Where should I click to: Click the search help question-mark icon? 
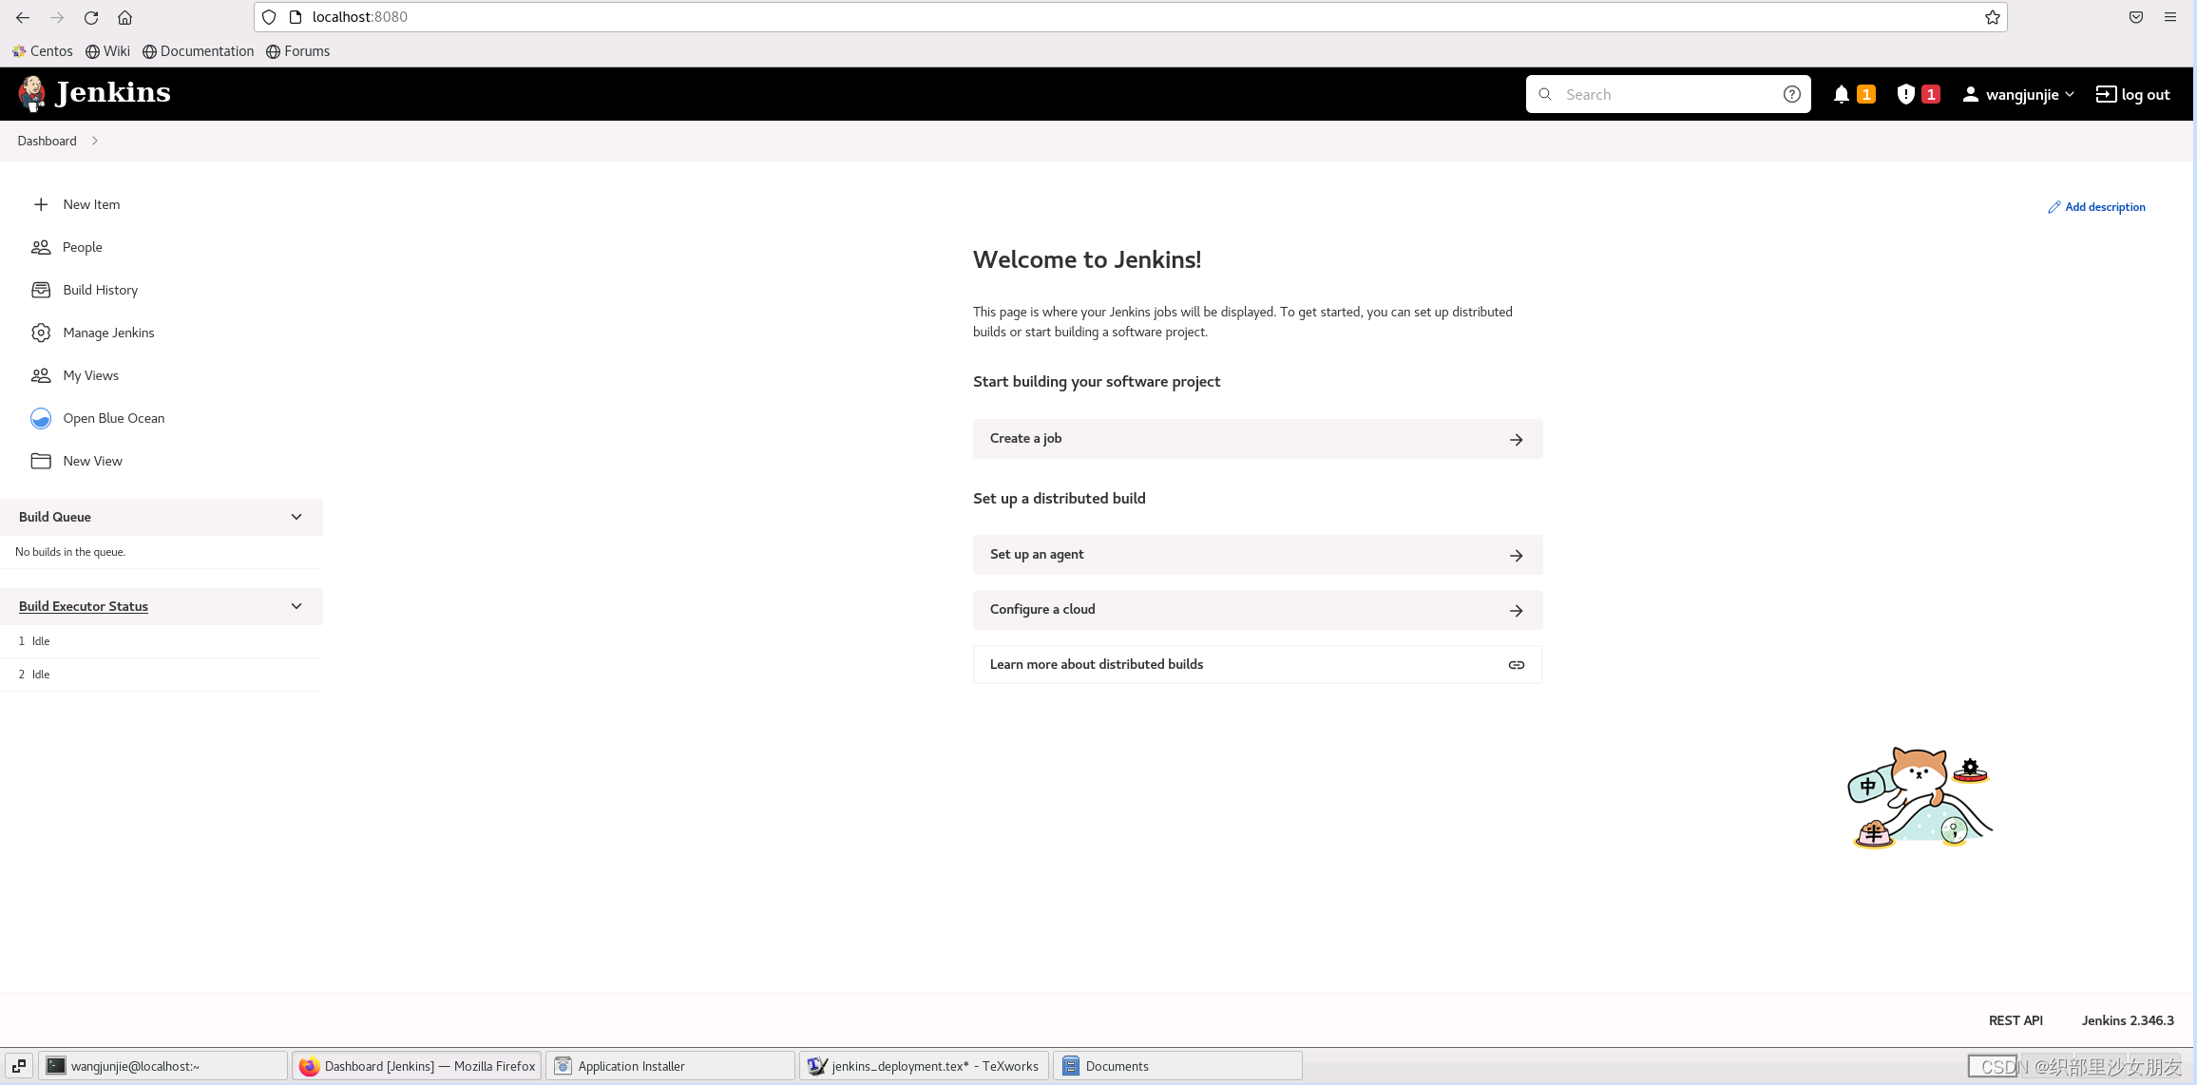tap(1791, 94)
